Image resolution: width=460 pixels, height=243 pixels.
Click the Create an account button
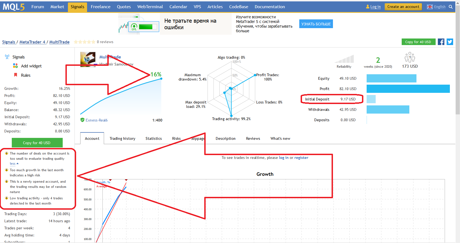[403, 7]
